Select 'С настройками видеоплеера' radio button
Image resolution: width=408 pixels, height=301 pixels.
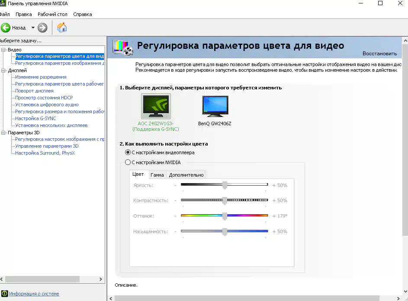click(128, 152)
